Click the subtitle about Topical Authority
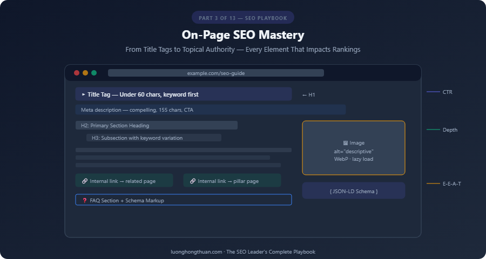The height and width of the screenshot is (259, 486). (243, 50)
